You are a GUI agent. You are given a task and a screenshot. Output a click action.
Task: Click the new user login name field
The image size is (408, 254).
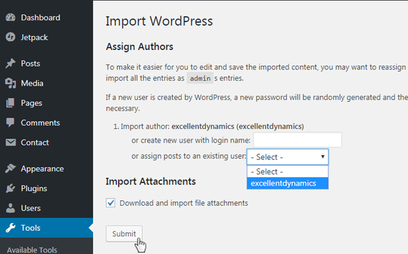pyautogui.click(x=297, y=140)
